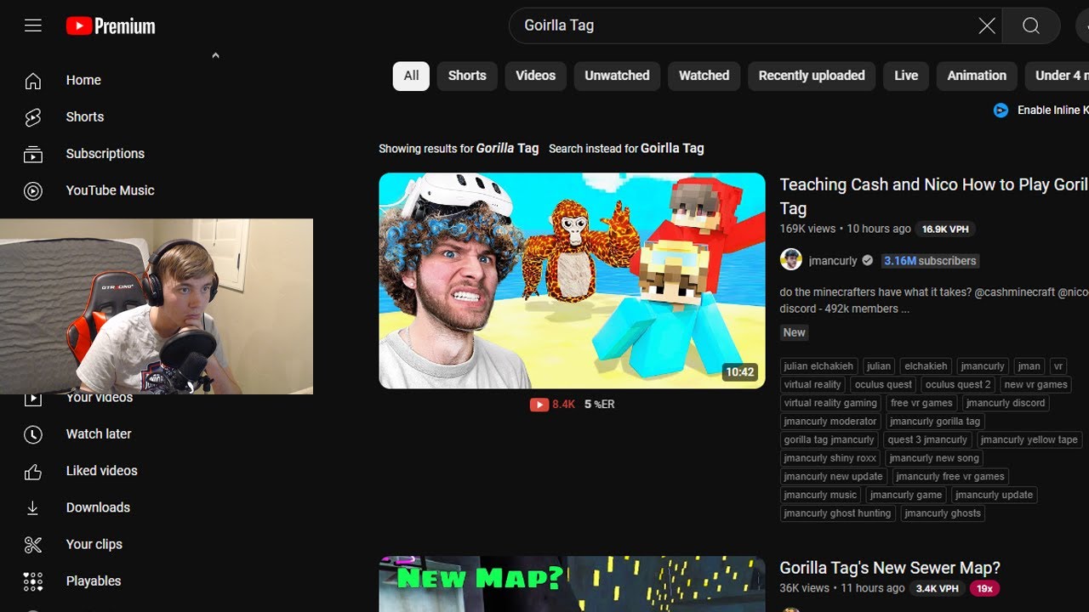Click the YouTube Premium logo
Image resolution: width=1089 pixels, height=612 pixels.
point(111,26)
